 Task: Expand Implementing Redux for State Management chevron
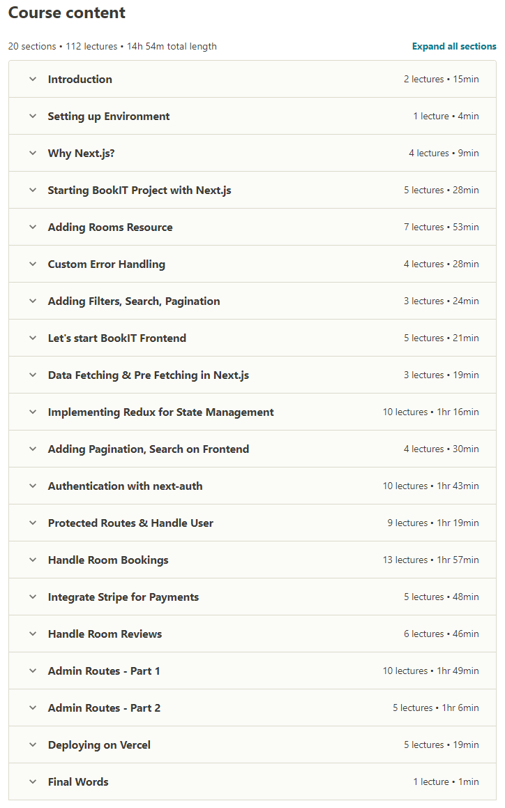[33, 412]
